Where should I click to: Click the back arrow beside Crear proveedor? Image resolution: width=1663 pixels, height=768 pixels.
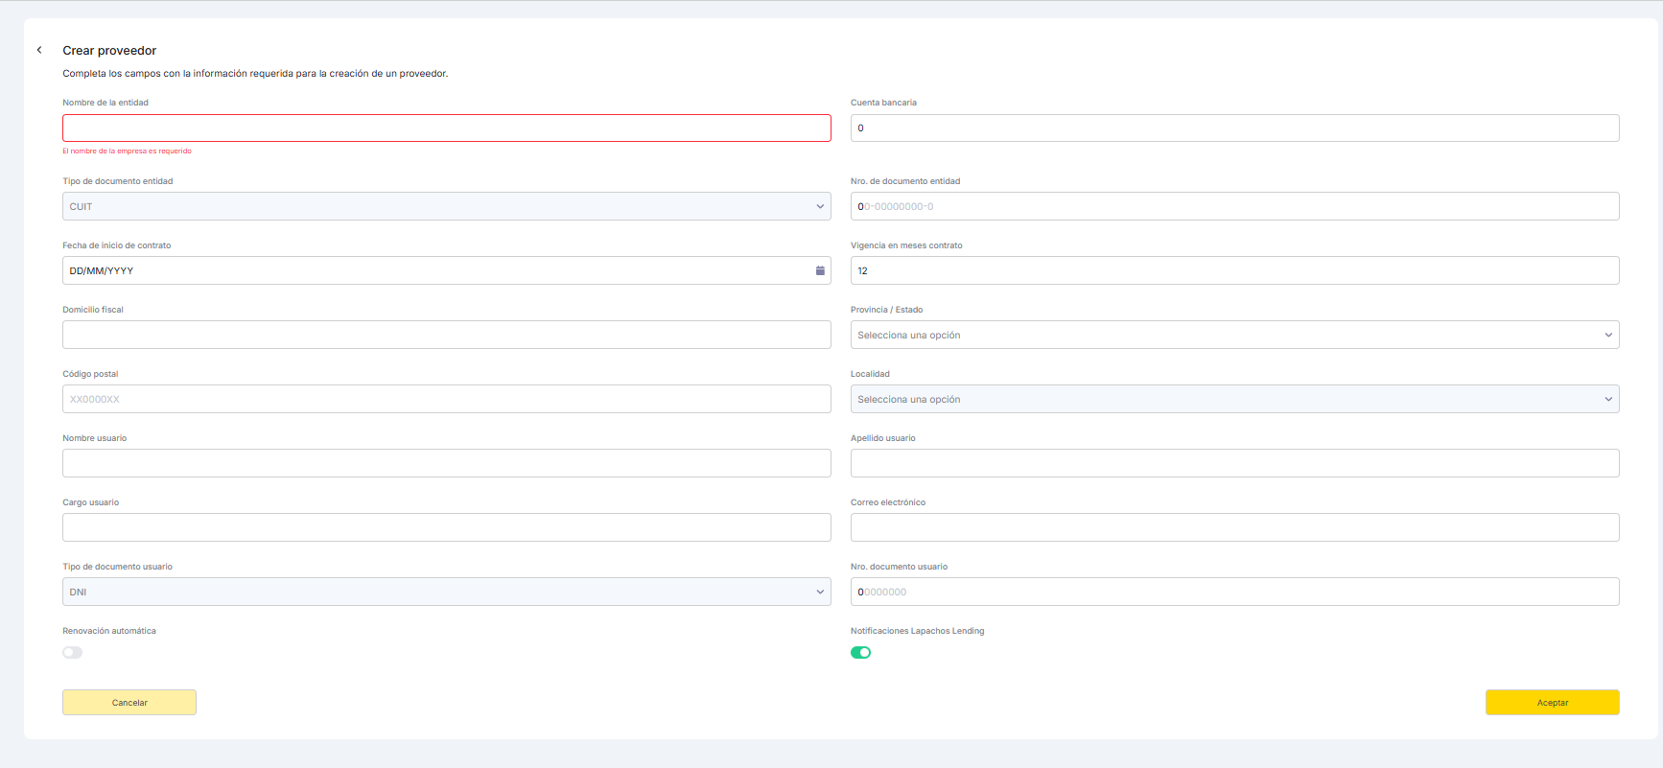click(x=39, y=50)
